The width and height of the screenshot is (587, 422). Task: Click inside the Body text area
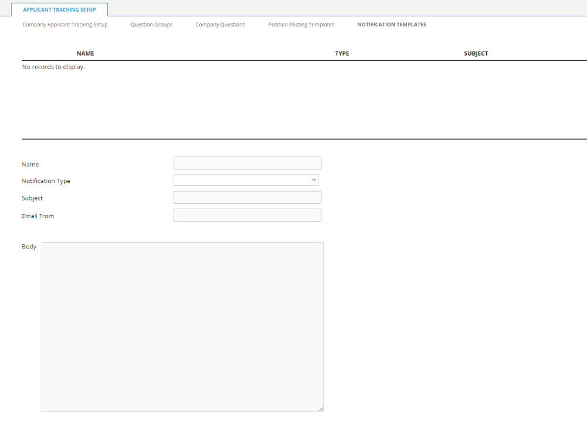(183, 327)
